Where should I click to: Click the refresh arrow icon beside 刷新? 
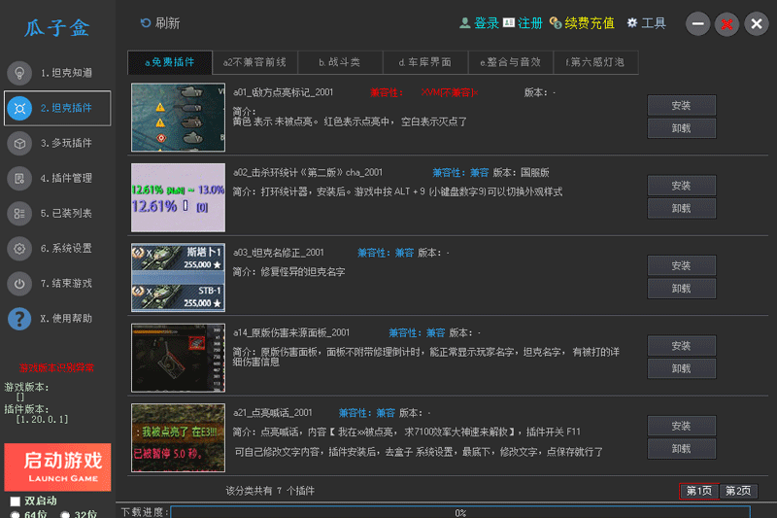tap(145, 23)
